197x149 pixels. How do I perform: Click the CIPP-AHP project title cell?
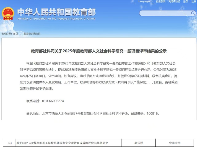pyautogui.click(x=63, y=143)
